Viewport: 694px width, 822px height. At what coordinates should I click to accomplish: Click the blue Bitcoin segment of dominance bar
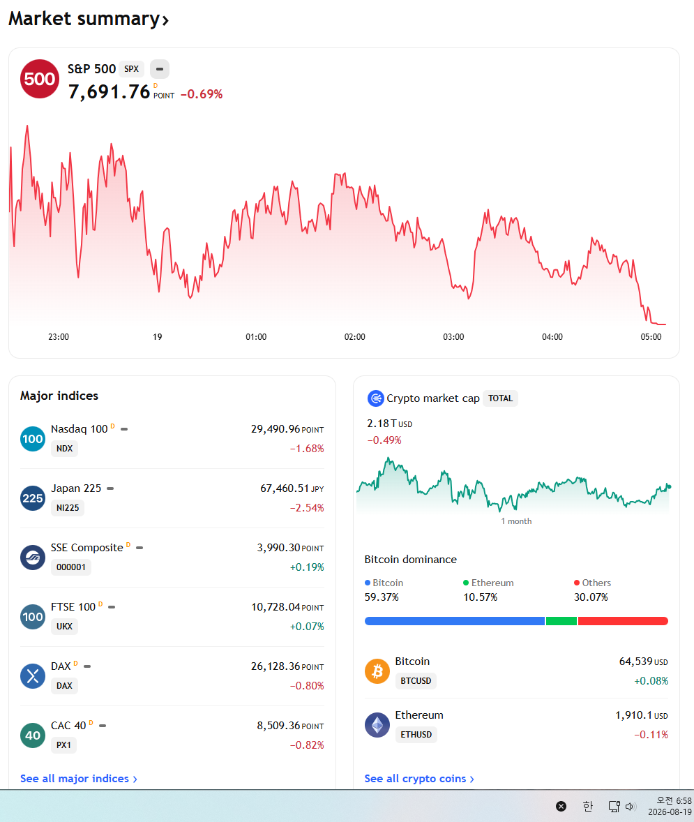point(455,621)
